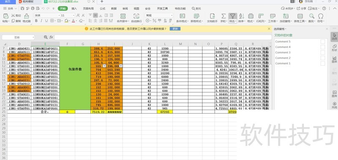Image resolution: width=338 pixels, height=160 pixels.
Task: Click into the formula bar input field
Action: [163, 37]
